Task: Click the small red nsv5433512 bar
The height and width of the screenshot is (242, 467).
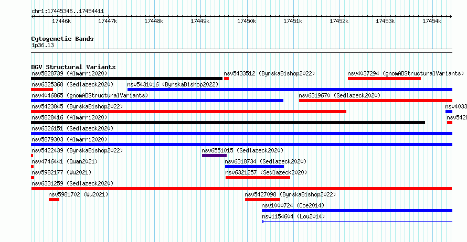Action: point(226,79)
